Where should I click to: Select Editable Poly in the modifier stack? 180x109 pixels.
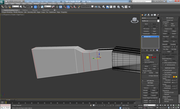[150, 37]
